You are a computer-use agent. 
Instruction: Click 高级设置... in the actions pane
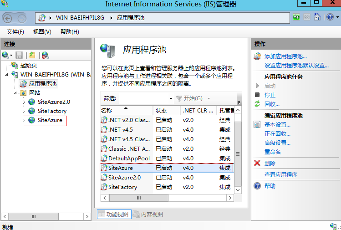(277, 143)
